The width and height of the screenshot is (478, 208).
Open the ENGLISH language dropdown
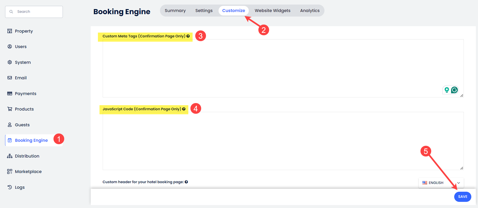coord(441,183)
